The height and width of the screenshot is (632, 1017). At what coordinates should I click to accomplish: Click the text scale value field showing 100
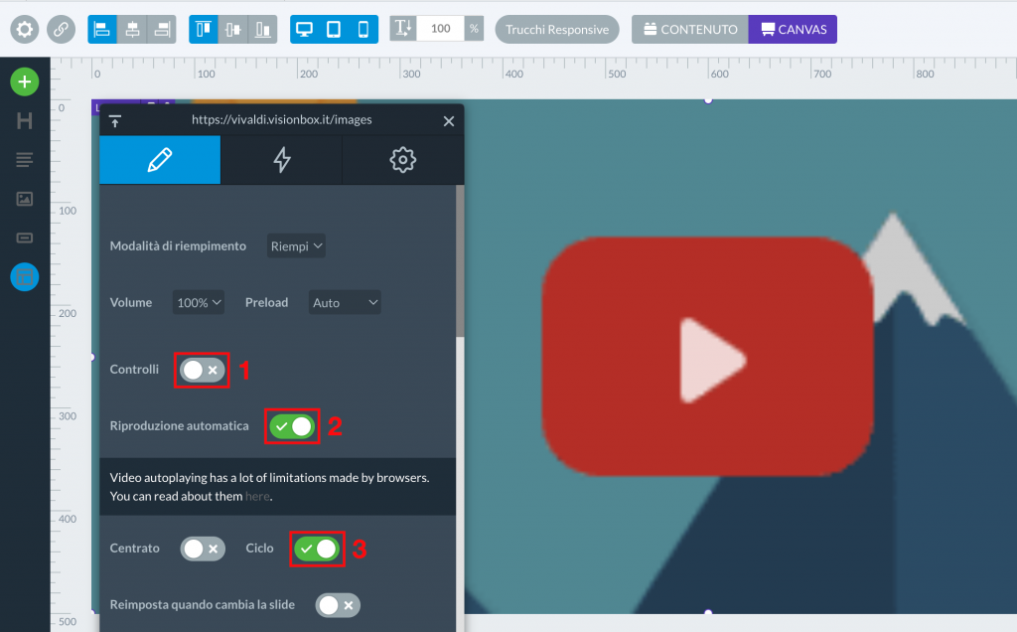pos(440,29)
